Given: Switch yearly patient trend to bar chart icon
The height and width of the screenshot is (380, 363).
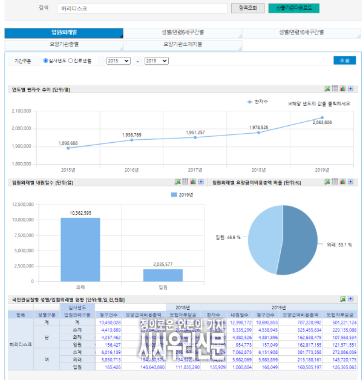Looking at the screenshot, I should (x=342, y=89).
